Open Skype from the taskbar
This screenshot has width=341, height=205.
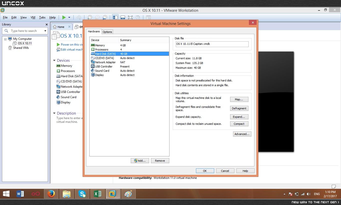pyautogui.click(x=82, y=194)
